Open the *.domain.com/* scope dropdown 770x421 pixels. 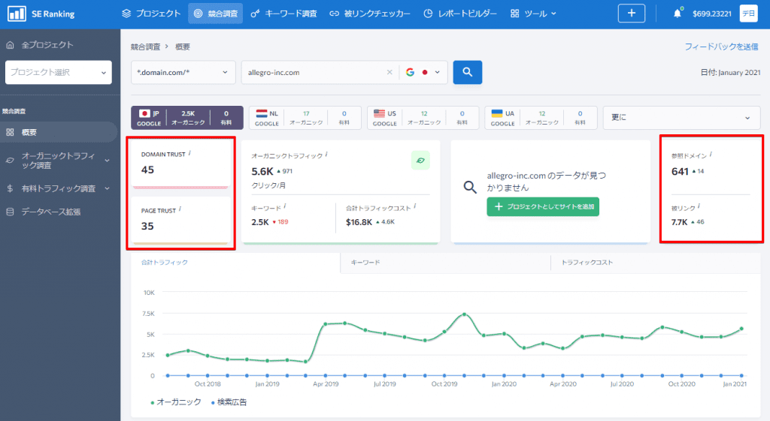pyautogui.click(x=183, y=72)
